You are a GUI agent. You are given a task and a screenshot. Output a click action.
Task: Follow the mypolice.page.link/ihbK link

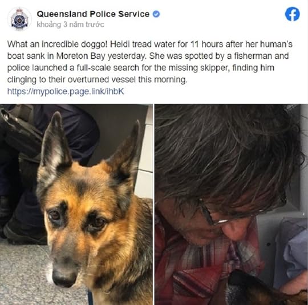click(66, 91)
